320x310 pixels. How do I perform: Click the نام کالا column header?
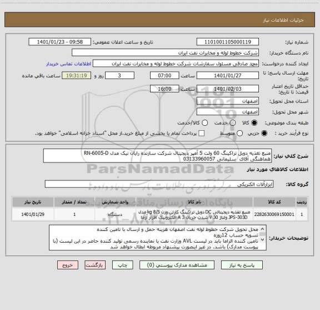pyautogui.click(x=194, y=202)
